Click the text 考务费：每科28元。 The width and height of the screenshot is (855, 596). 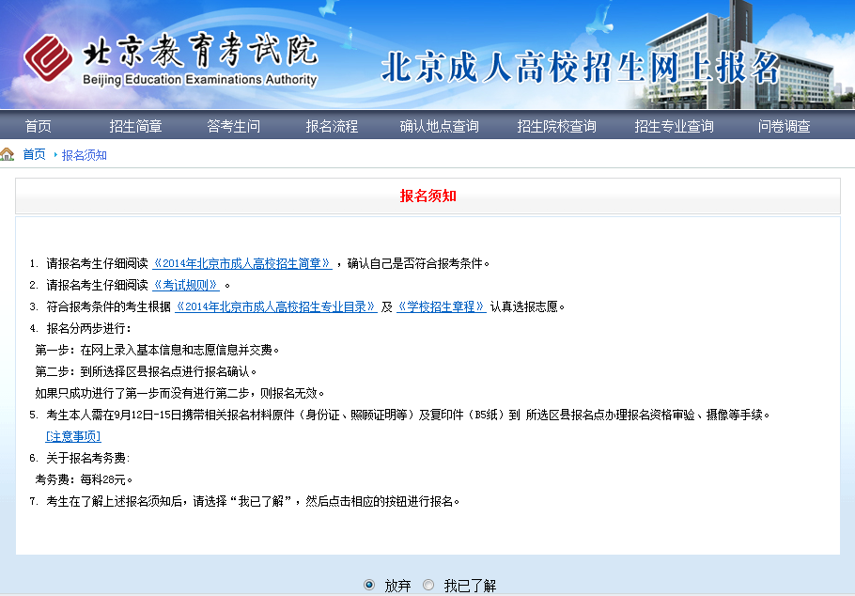(84, 479)
